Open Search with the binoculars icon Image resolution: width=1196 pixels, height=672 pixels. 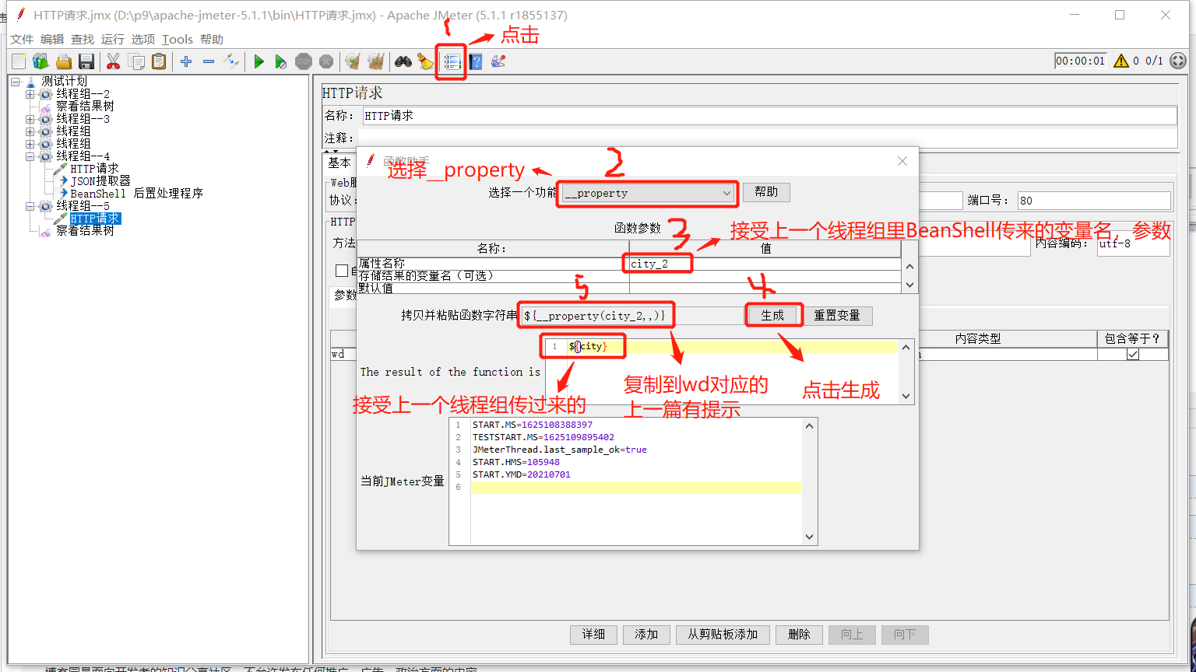403,61
